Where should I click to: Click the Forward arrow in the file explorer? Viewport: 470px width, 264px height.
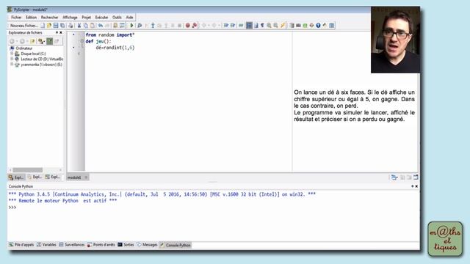(x=22, y=41)
